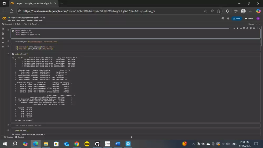
Task: Open Gemini from the header button
Action: point(249,18)
